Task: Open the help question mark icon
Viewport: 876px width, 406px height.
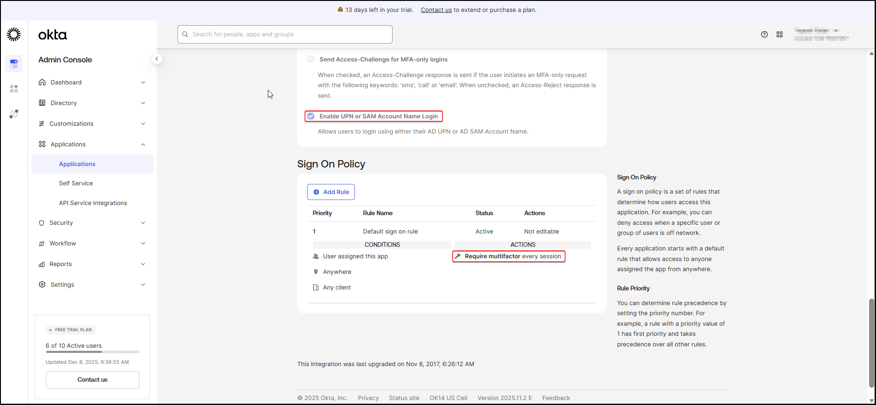Action: click(764, 34)
